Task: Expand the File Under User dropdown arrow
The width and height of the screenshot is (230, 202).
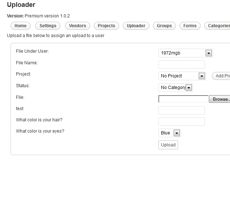Action: [x=209, y=53]
